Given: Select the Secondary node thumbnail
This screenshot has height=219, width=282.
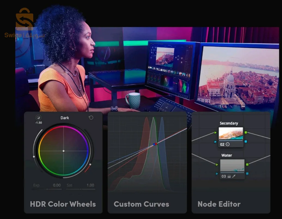Looking at the screenshot, I should [x=231, y=134].
